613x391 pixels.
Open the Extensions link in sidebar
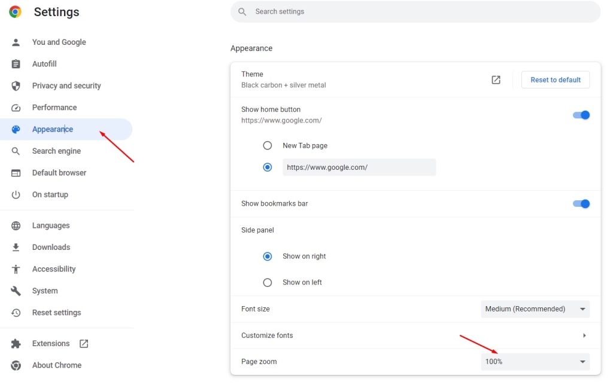(51, 343)
